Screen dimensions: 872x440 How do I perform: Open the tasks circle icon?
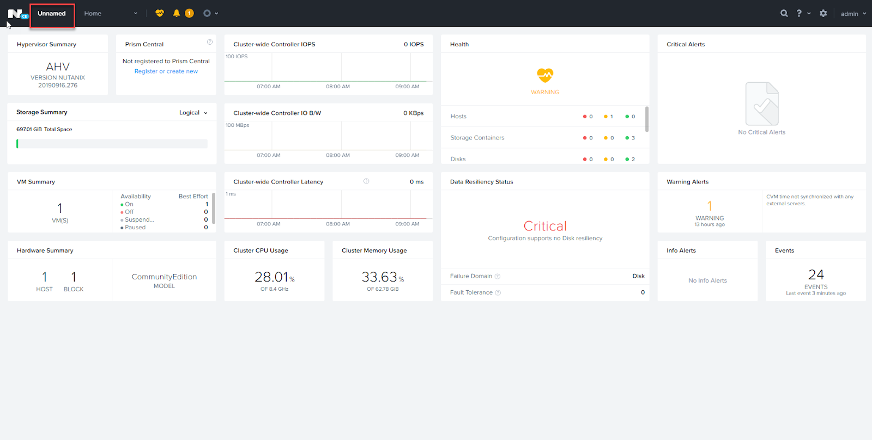(207, 13)
